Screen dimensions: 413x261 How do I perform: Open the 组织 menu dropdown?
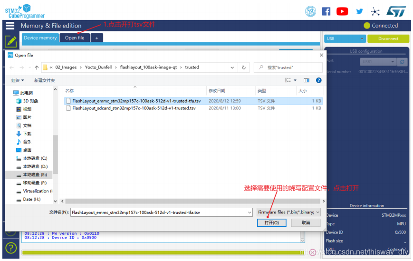[18, 80]
